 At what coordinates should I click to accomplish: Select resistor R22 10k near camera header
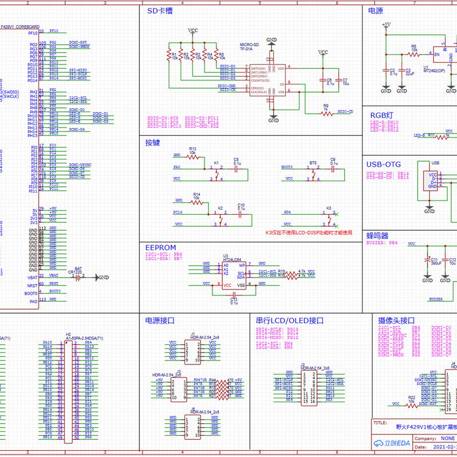(x=411, y=406)
